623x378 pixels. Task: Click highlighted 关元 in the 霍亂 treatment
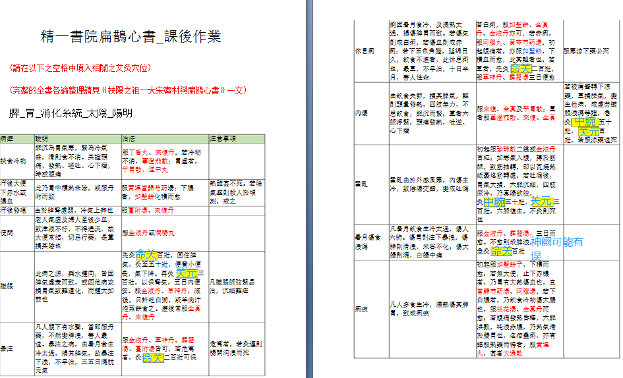(541, 202)
